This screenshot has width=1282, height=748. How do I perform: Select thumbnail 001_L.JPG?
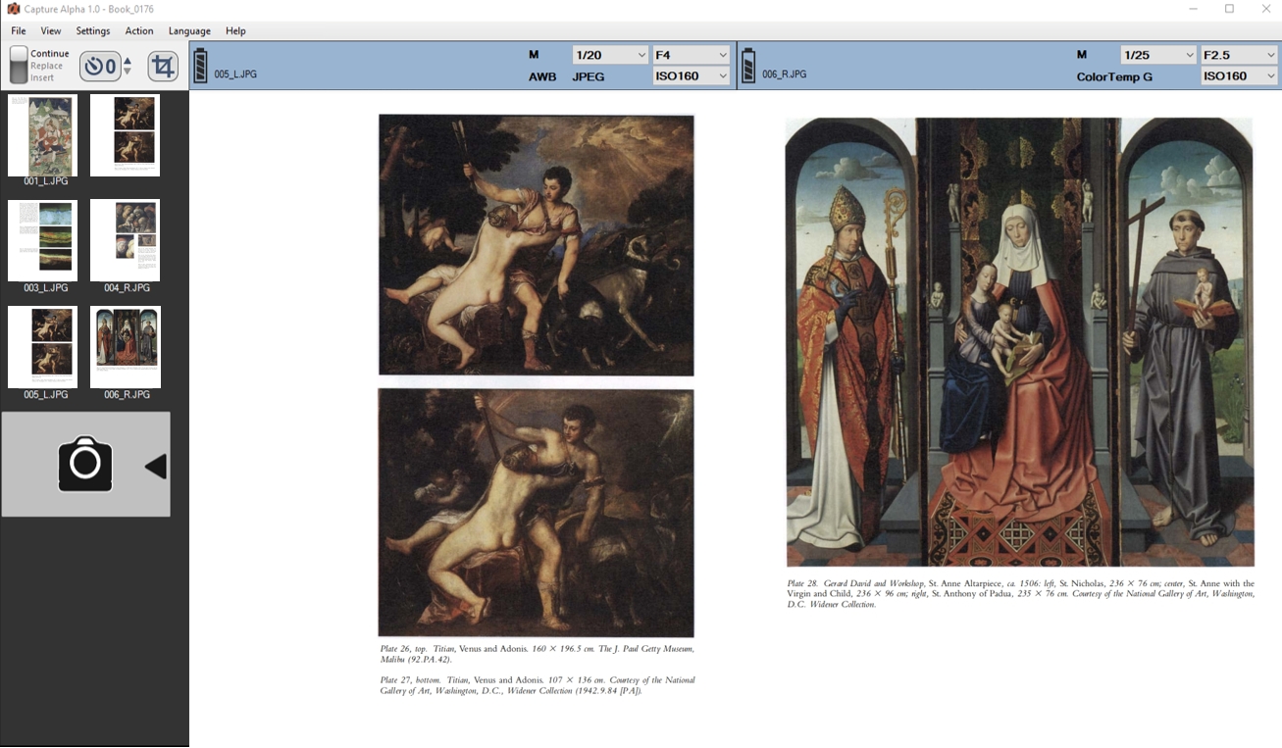[x=42, y=135]
